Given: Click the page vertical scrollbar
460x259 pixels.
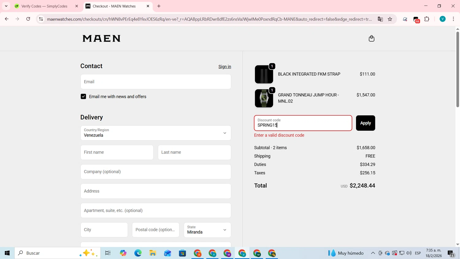Looking at the screenshot, I should click(x=458, y=69).
